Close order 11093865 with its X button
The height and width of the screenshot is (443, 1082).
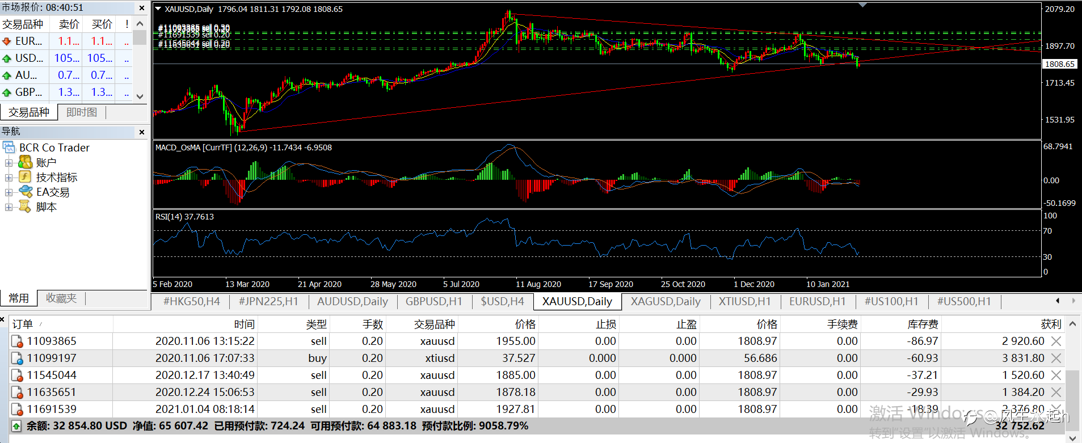tap(1056, 341)
